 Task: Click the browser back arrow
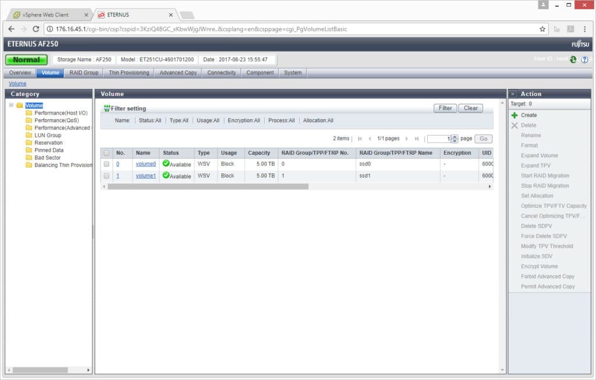pos(12,29)
